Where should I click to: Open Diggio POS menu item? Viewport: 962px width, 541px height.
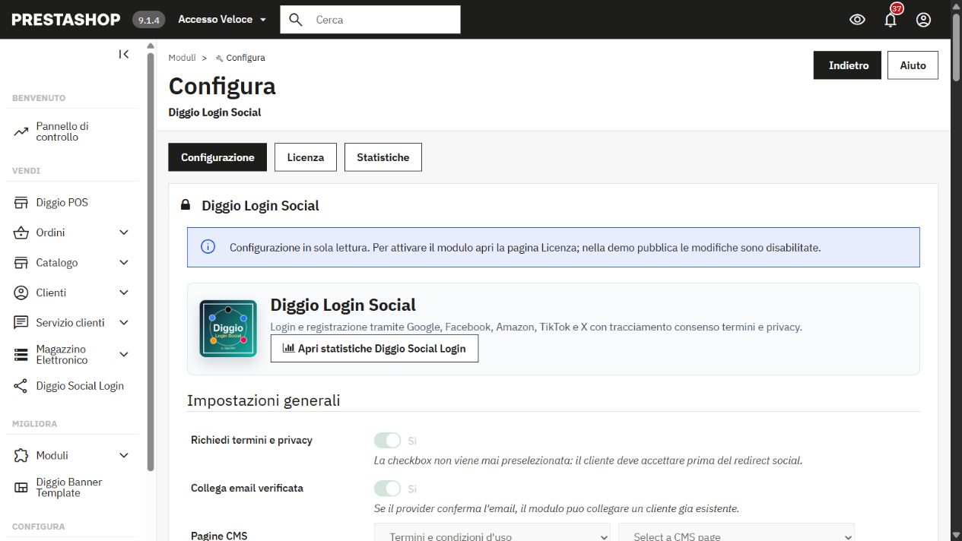tap(72, 203)
